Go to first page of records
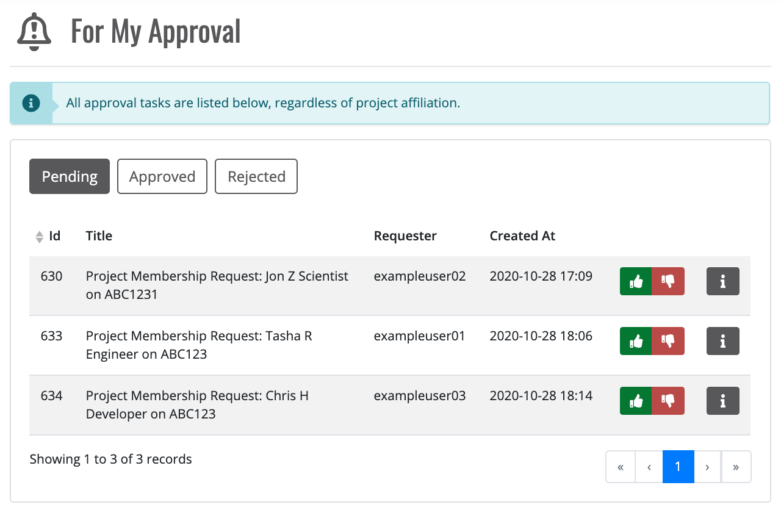Viewport: 781px width, 510px height. [621, 467]
